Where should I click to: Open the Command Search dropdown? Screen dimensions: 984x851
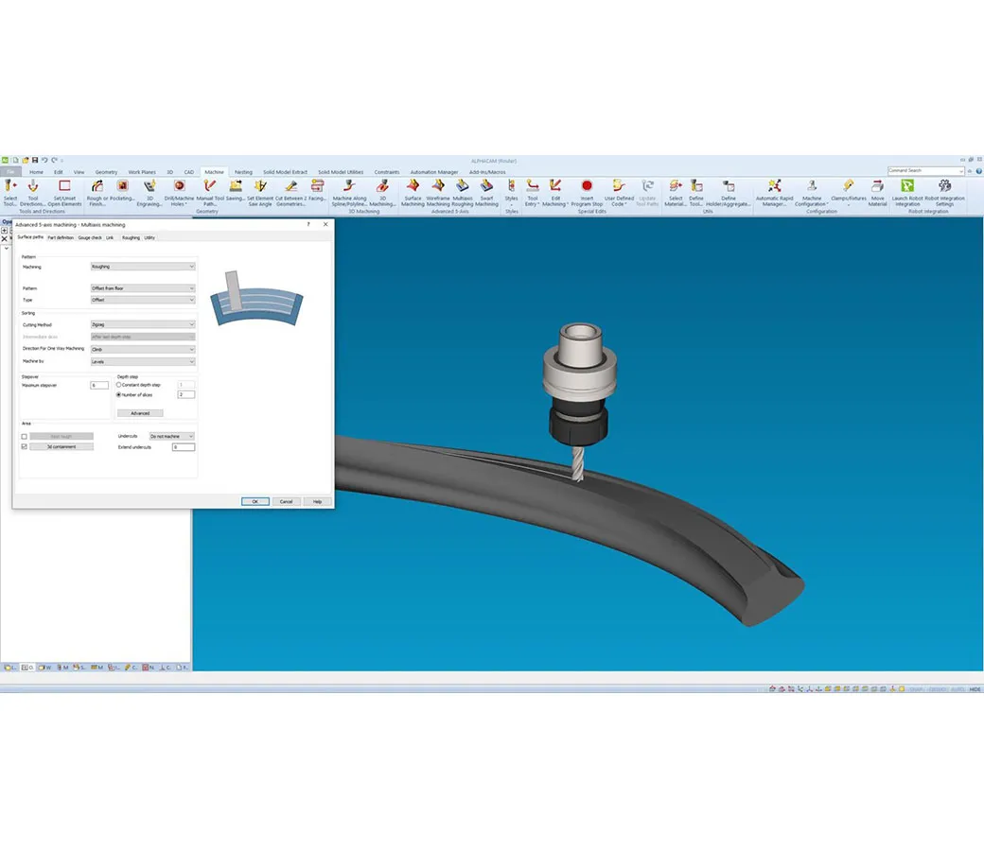960,171
